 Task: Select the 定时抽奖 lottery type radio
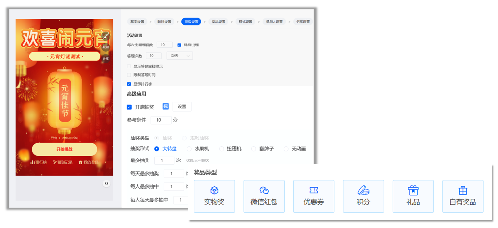point(184,138)
